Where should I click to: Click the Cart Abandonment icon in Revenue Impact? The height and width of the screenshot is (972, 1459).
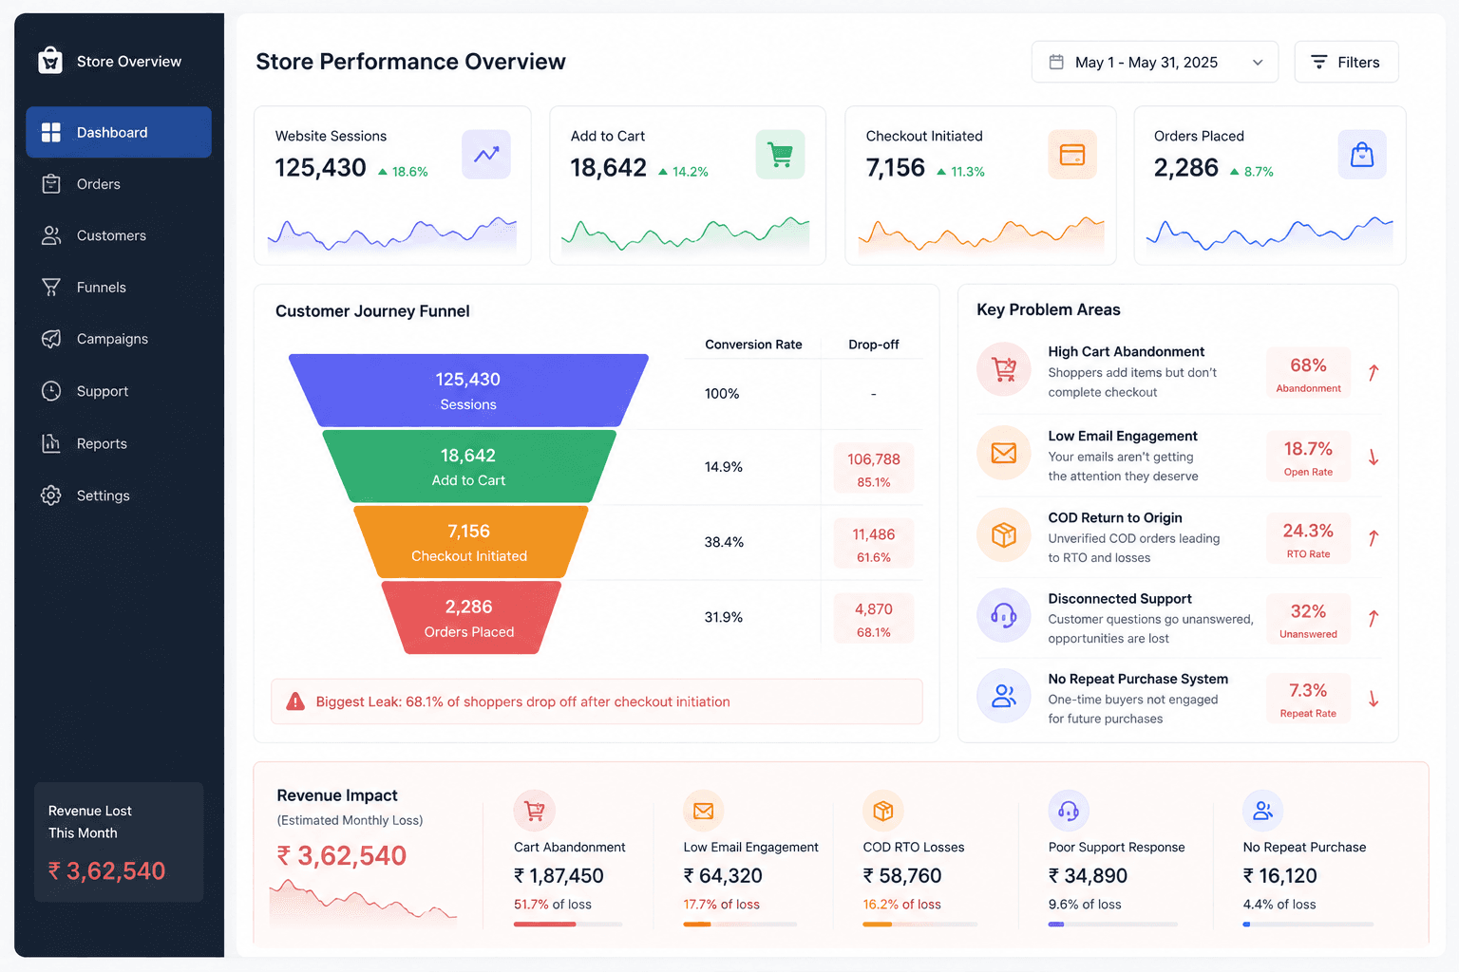(x=534, y=811)
